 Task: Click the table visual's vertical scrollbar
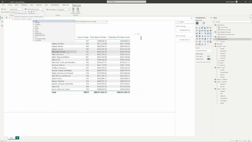[x=141, y=38]
